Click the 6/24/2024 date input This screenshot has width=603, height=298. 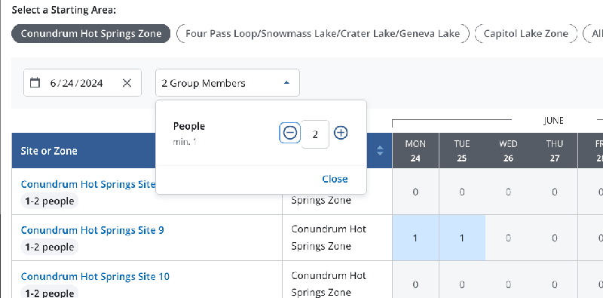77,83
